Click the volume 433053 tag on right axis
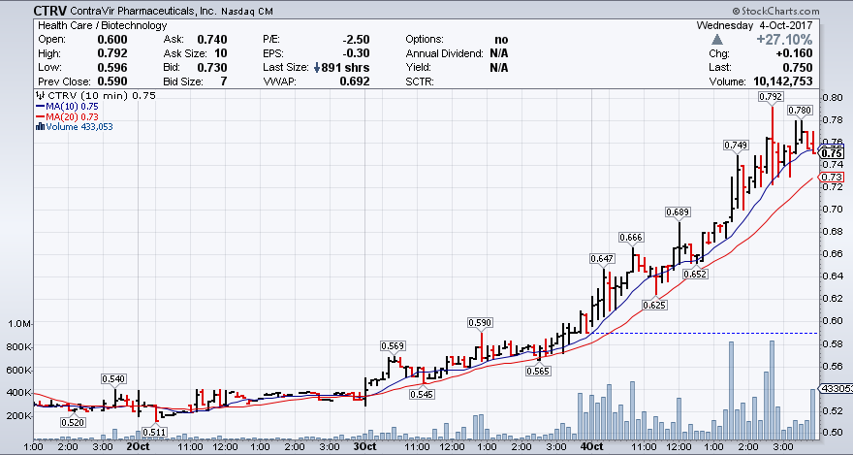 point(835,388)
